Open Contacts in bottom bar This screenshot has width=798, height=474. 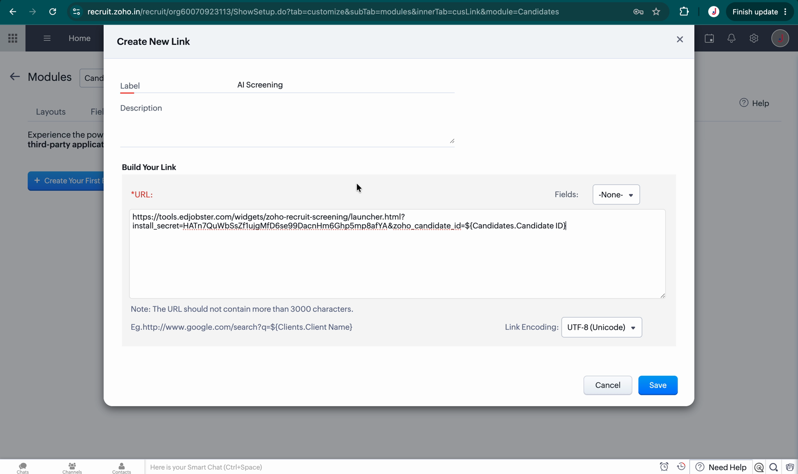coord(122,468)
